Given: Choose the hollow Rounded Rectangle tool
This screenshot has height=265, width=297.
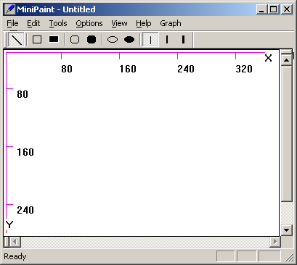Looking at the screenshot, I should [x=75, y=40].
